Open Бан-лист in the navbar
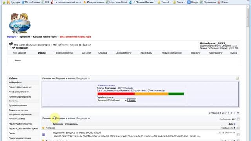This screenshot has width=251, height=141. [86, 53]
